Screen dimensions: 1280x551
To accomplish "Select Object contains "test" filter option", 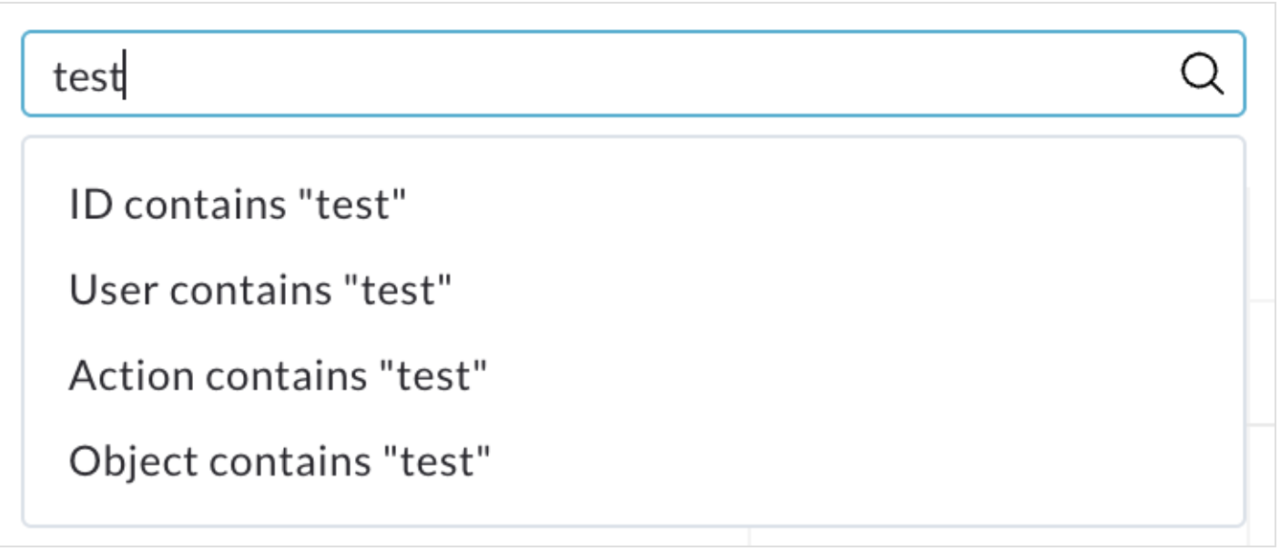I will click(x=633, y=462).
